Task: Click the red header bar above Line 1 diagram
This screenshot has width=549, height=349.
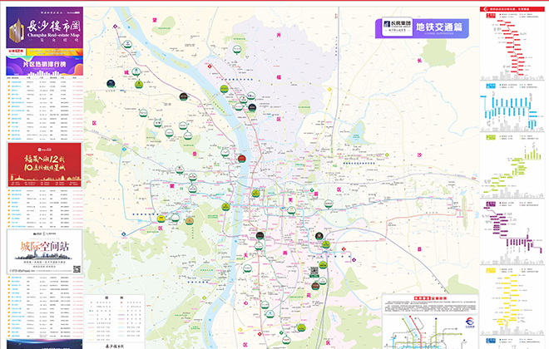Action: click(x=512, y=9)
